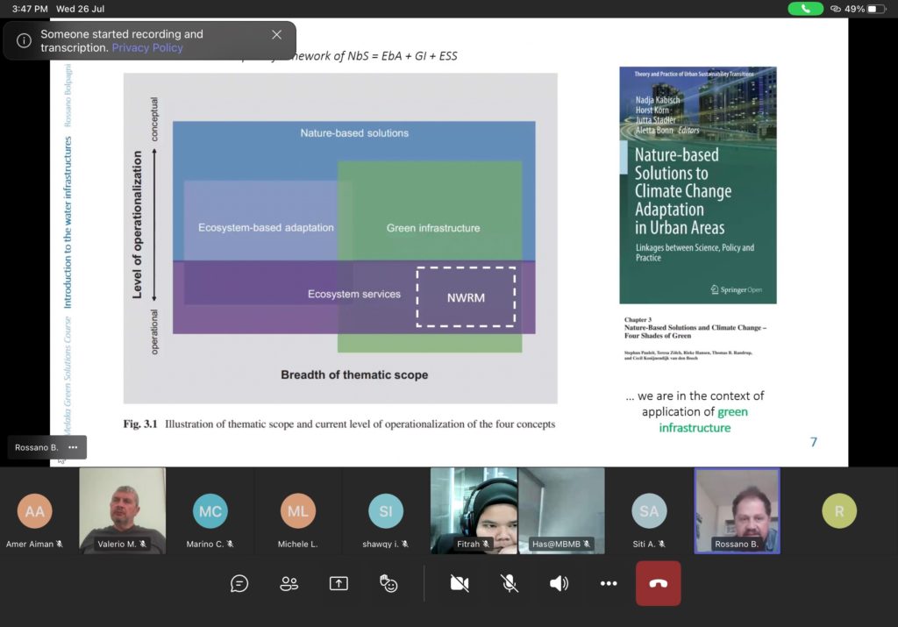Tap Marino C.'s MC avatar
Image resolution: width=898 pixels, height=627 pixels.
[210, 511]
